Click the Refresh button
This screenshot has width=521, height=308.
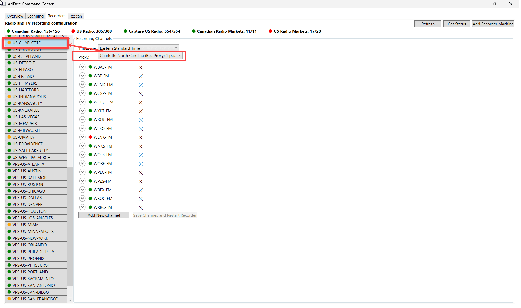tap(428, 24)
